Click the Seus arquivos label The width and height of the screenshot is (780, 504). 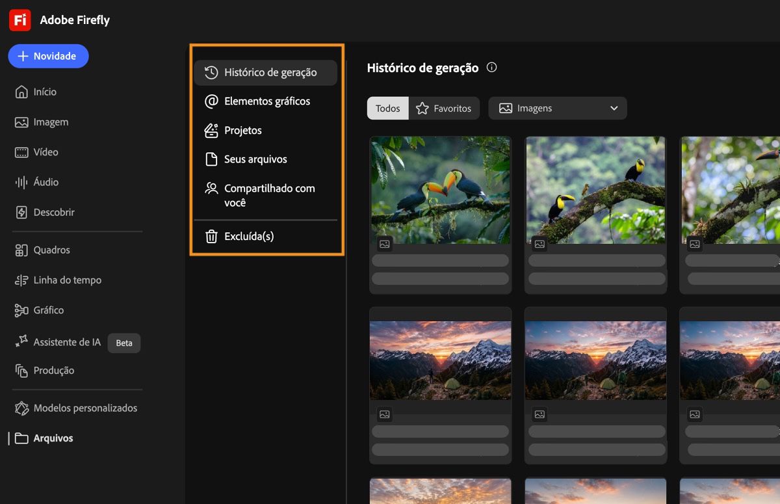click(255, 159)
